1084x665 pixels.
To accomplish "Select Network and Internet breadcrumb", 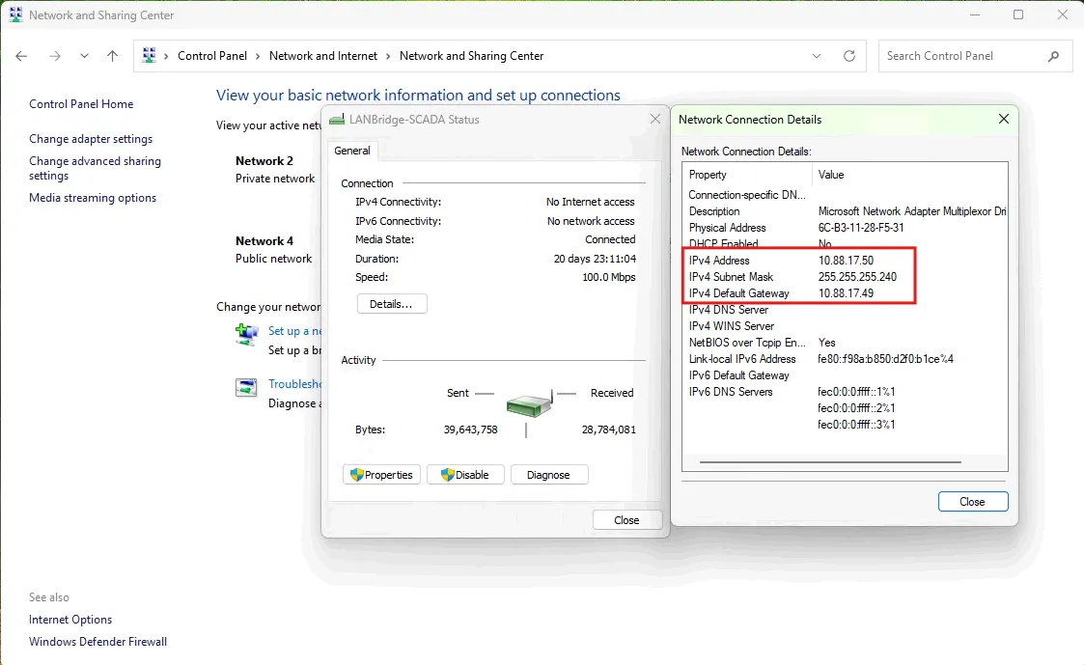I will pyautogui.click(x=323, y=56).
